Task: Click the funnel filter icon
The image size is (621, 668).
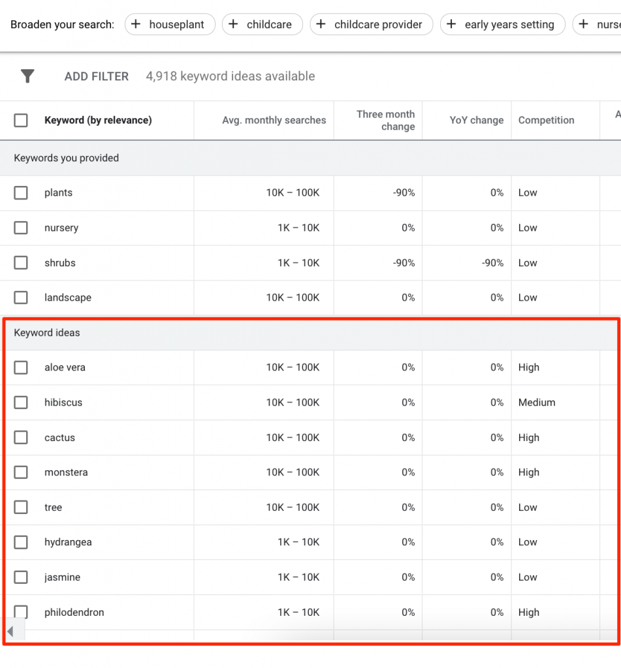Action: 27,76
